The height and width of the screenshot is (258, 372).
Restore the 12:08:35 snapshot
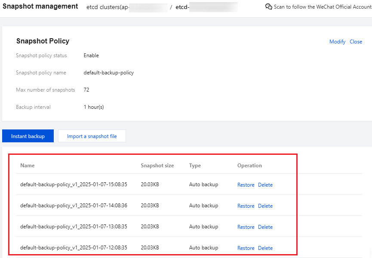pyautogui.click(x=246, y=248)
